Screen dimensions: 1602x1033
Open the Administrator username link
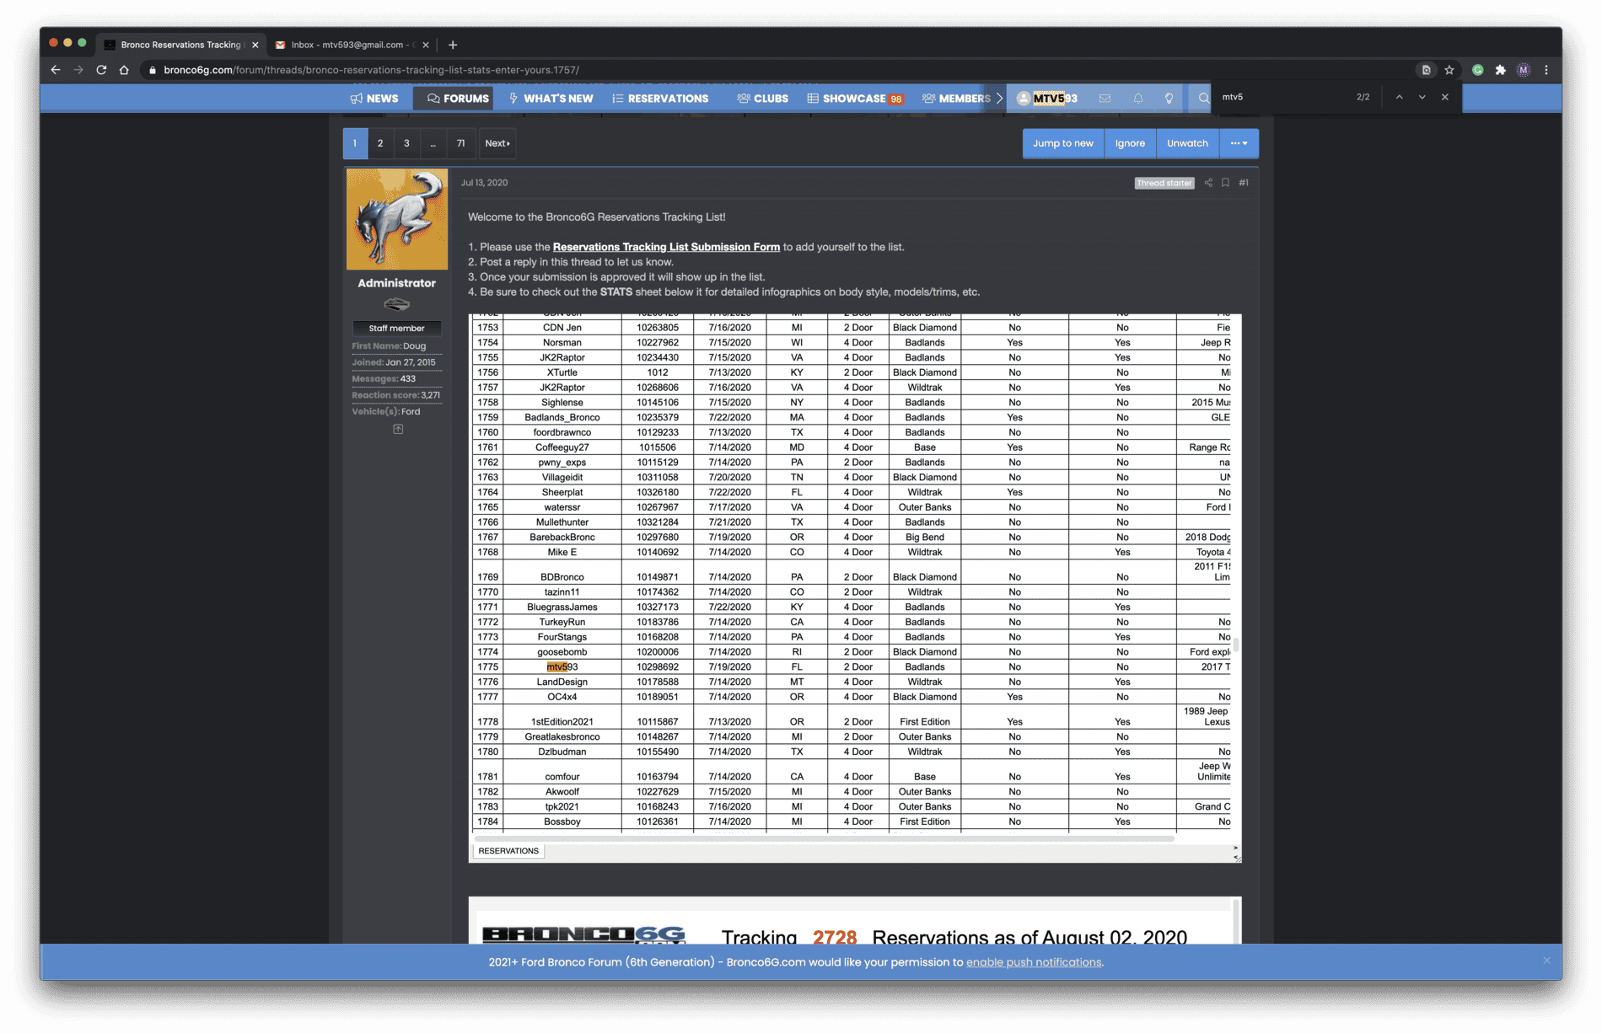[x=396, y=283]
